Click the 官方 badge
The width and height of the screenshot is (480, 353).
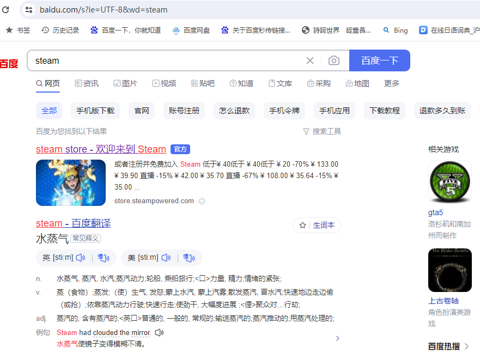point(180,149)
